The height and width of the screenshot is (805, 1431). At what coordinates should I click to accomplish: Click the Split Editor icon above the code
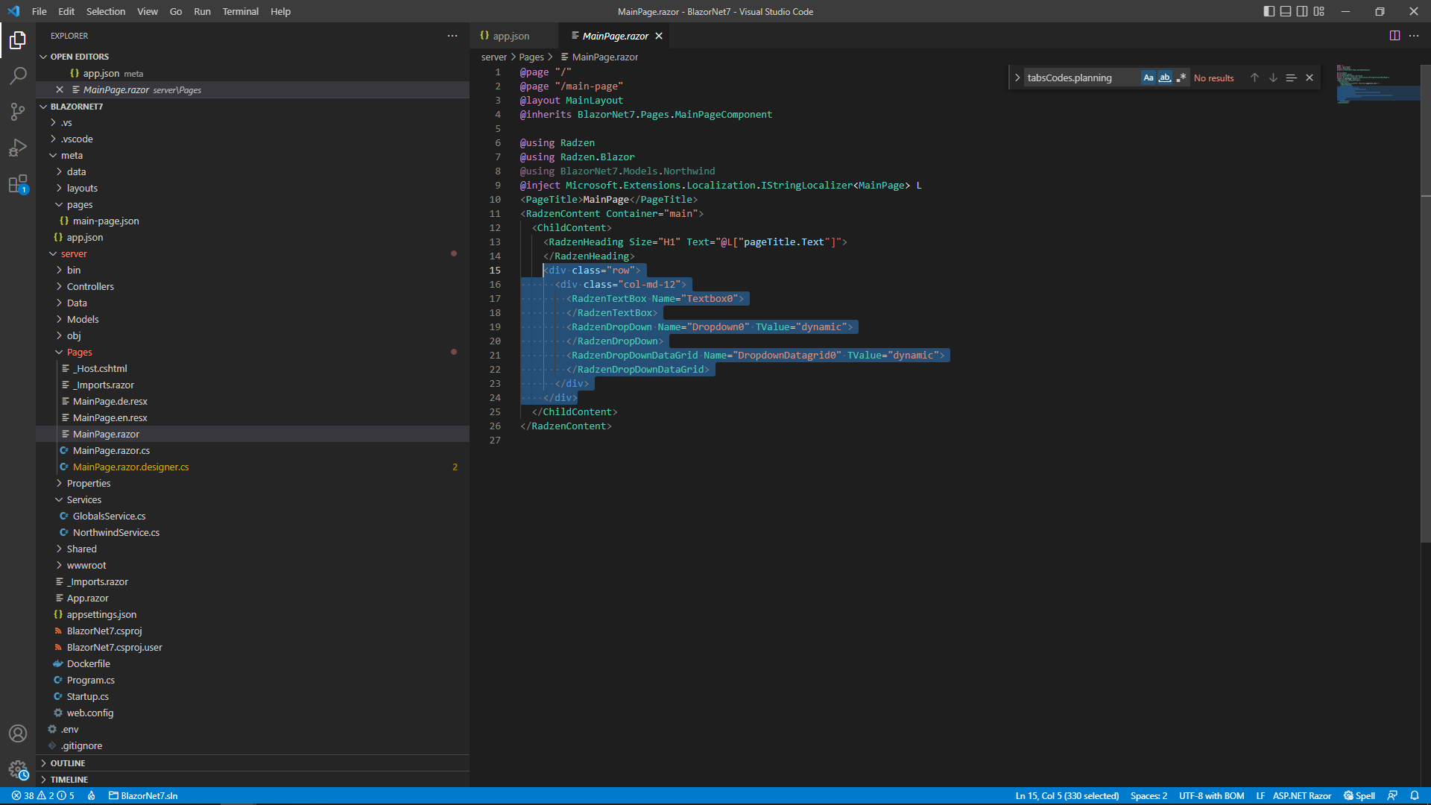pyautogui.click(x=1394, y=35)
